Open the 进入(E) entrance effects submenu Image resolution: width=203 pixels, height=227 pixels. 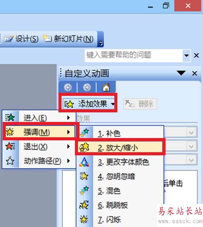(x=39, y=118)
